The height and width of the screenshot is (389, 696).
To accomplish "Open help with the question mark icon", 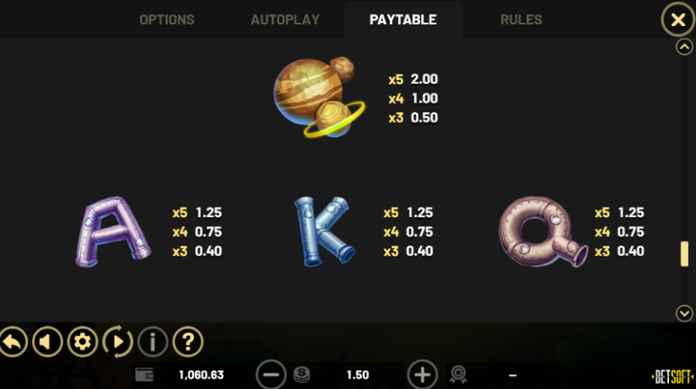I will 188,341.
